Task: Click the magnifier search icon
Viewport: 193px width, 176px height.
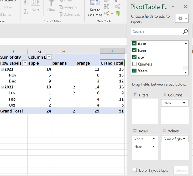Action: tap(185, 31)
